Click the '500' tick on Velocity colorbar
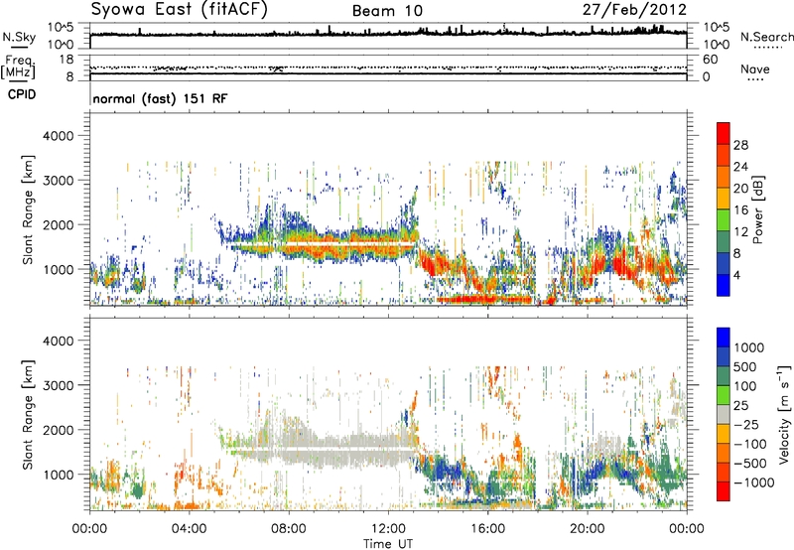The width and height of the screenshot is (794, 550). click(x=745, y=366)
